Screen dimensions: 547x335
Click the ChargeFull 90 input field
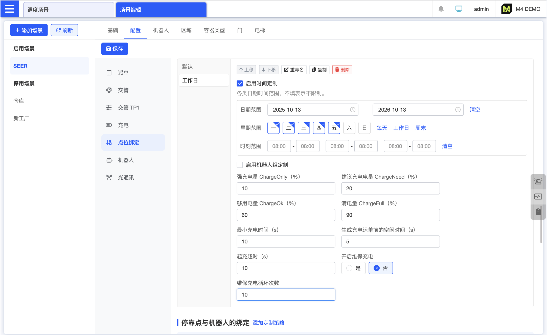pos(390,215)
